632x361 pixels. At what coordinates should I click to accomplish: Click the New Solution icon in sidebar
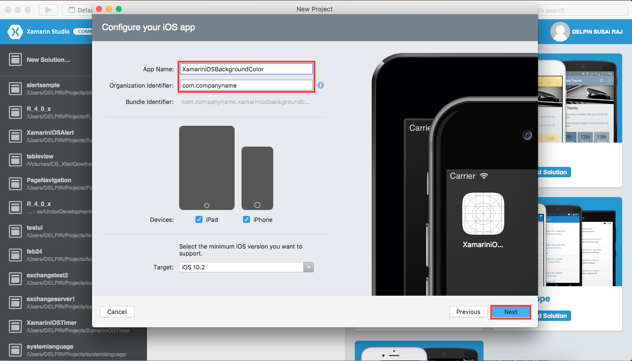(14, 59)
